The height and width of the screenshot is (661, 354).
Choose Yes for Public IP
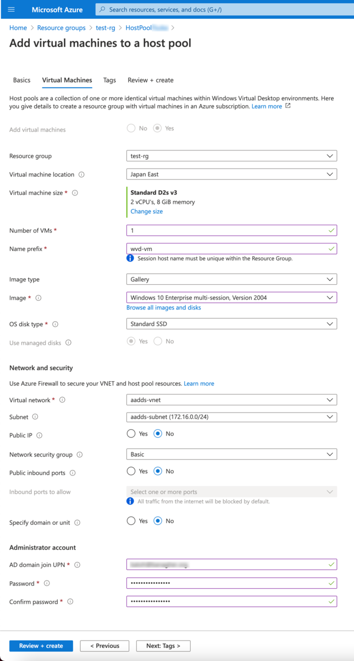point(131,434)
